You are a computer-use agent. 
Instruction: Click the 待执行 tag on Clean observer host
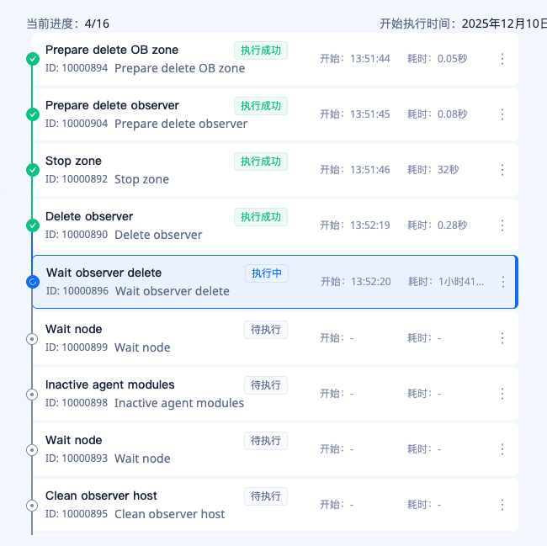point(266,496)
